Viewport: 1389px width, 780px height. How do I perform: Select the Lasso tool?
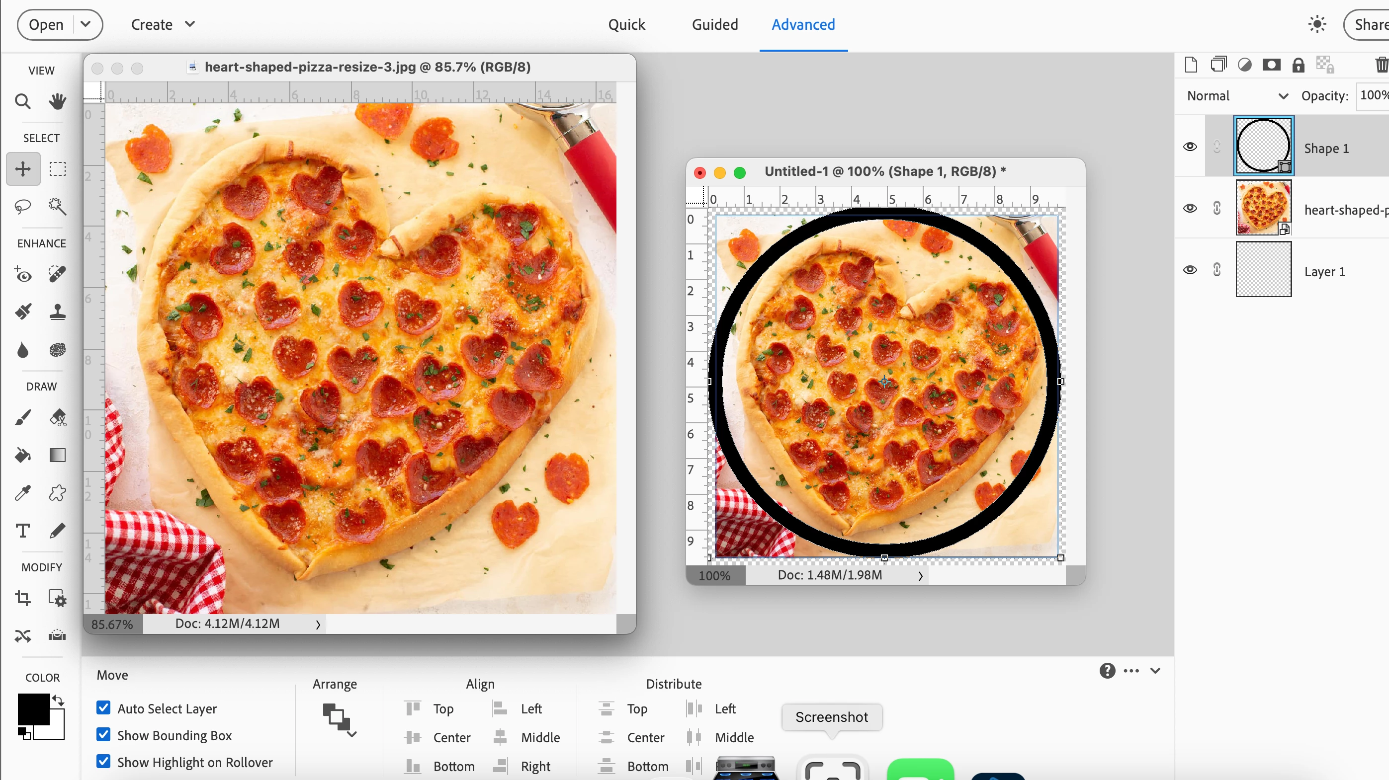[23, 206]
